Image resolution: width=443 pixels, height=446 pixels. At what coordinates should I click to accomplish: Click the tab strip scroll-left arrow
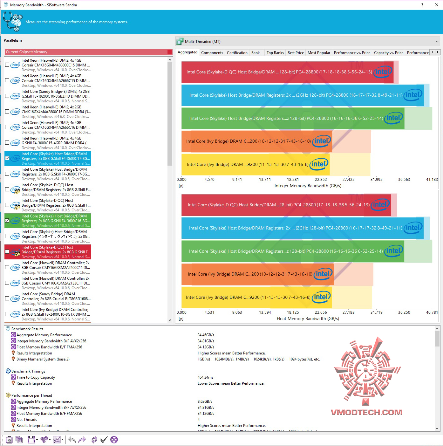[x=432, y=52]
